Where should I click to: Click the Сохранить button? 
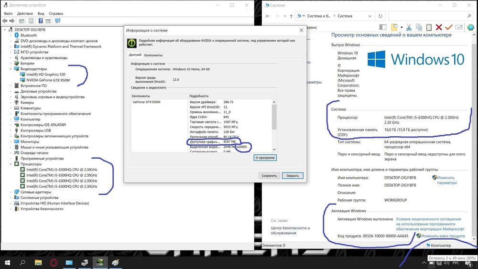[x=269, y=176]
